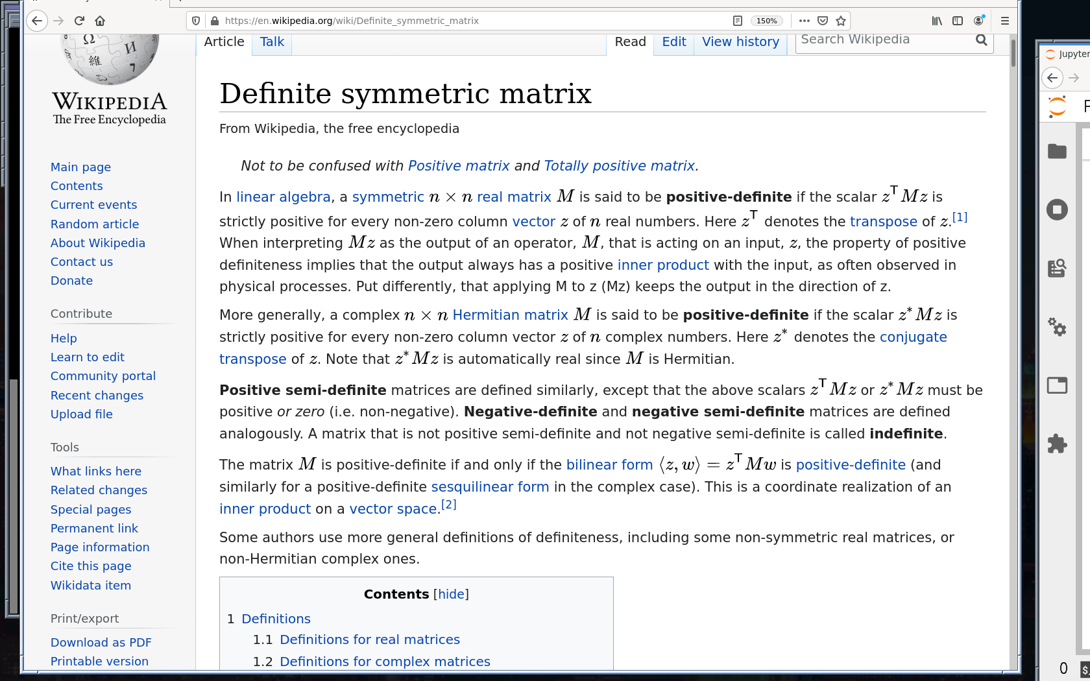Screen dimensions: 1090x681
Task: Open the Firefox hamburger menu
Action: click(x=1004, y=21)
